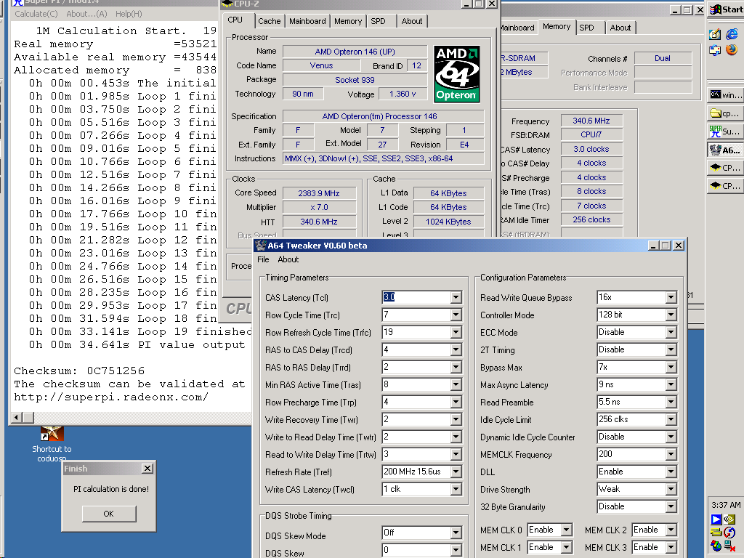Open the Row Refresh Cycle Time (Trfc) dropdown

point(456,333)
